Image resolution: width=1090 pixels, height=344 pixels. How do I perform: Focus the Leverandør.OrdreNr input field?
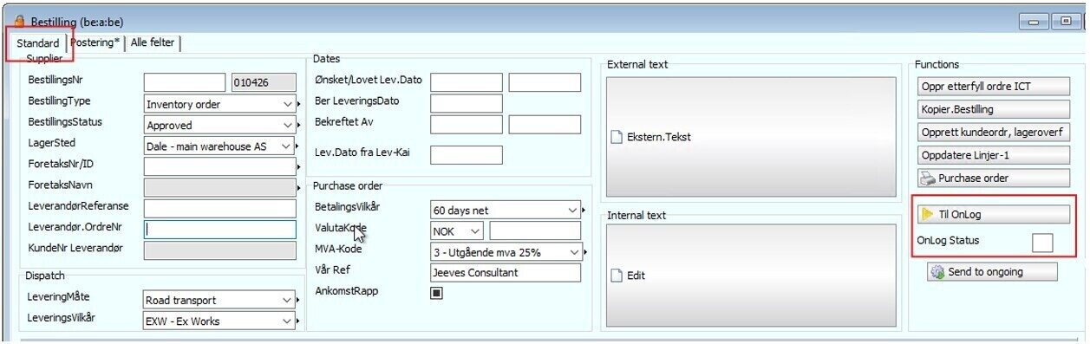220,230
